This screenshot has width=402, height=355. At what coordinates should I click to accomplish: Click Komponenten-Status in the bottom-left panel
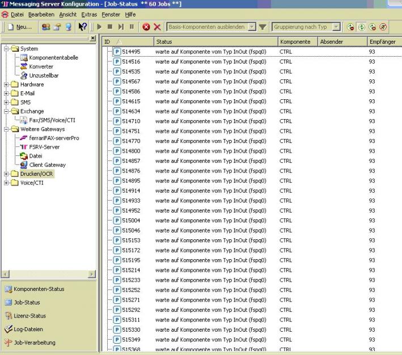39,289
